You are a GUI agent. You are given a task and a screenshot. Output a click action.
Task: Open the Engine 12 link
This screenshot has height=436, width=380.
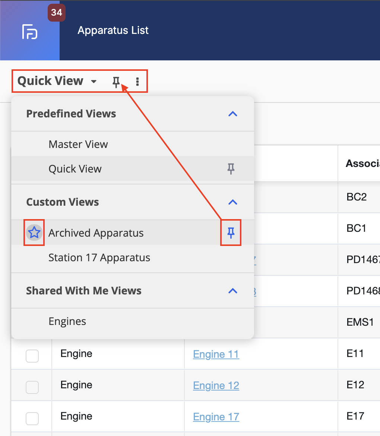tap(216, 385)
